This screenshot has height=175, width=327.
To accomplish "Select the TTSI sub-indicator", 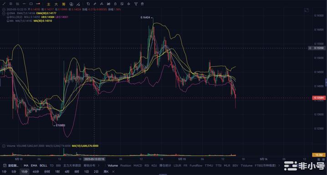I will point(218,165).
